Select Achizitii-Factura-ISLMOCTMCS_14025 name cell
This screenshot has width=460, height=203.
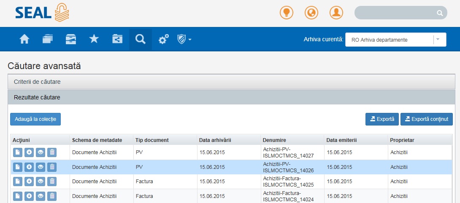292,182
